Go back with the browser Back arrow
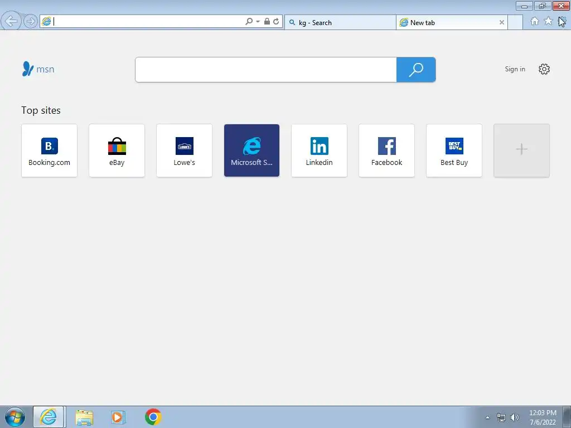Screen dimensions: 571x428 click(11, 21)
